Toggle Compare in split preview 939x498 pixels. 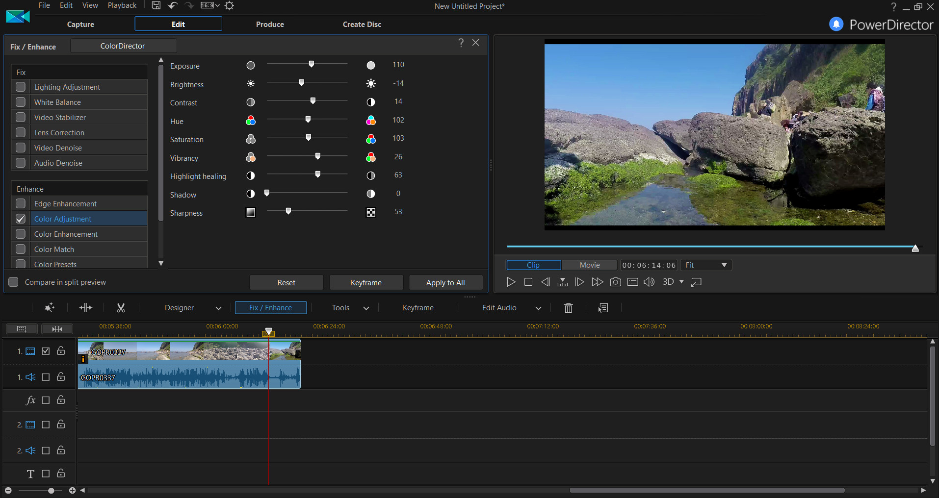[14, 282]
